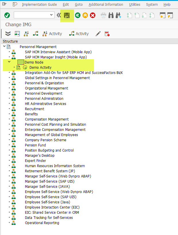This screenshot has height=235, width=178.
Task: Click the Insert node at same level icon
Action: point(36,34)
